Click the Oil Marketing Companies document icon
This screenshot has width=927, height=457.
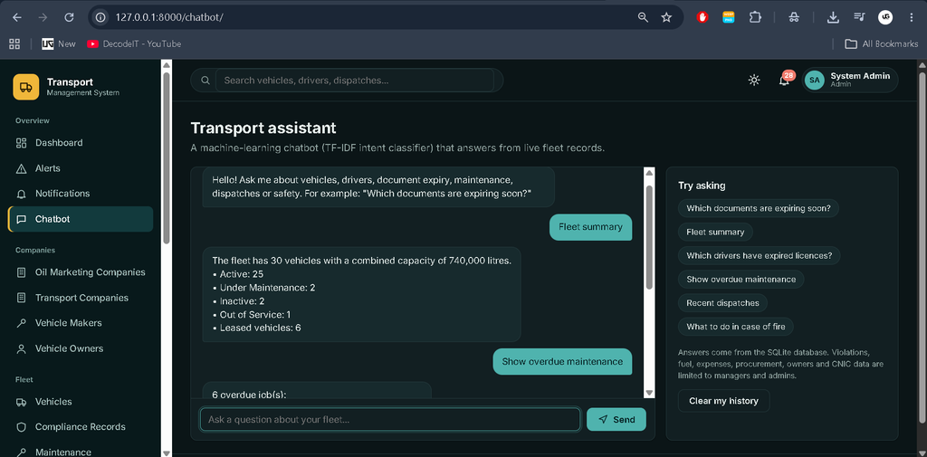point(22,272)
